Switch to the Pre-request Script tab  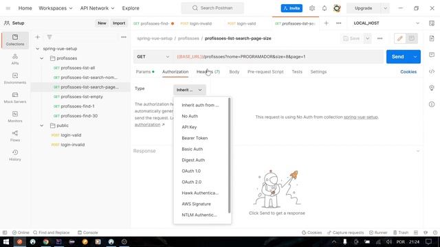tap(265, 71)
